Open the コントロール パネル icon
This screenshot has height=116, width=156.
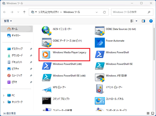point(100,101)
